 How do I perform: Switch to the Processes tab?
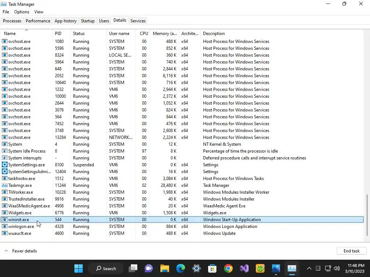click(12, 21)
